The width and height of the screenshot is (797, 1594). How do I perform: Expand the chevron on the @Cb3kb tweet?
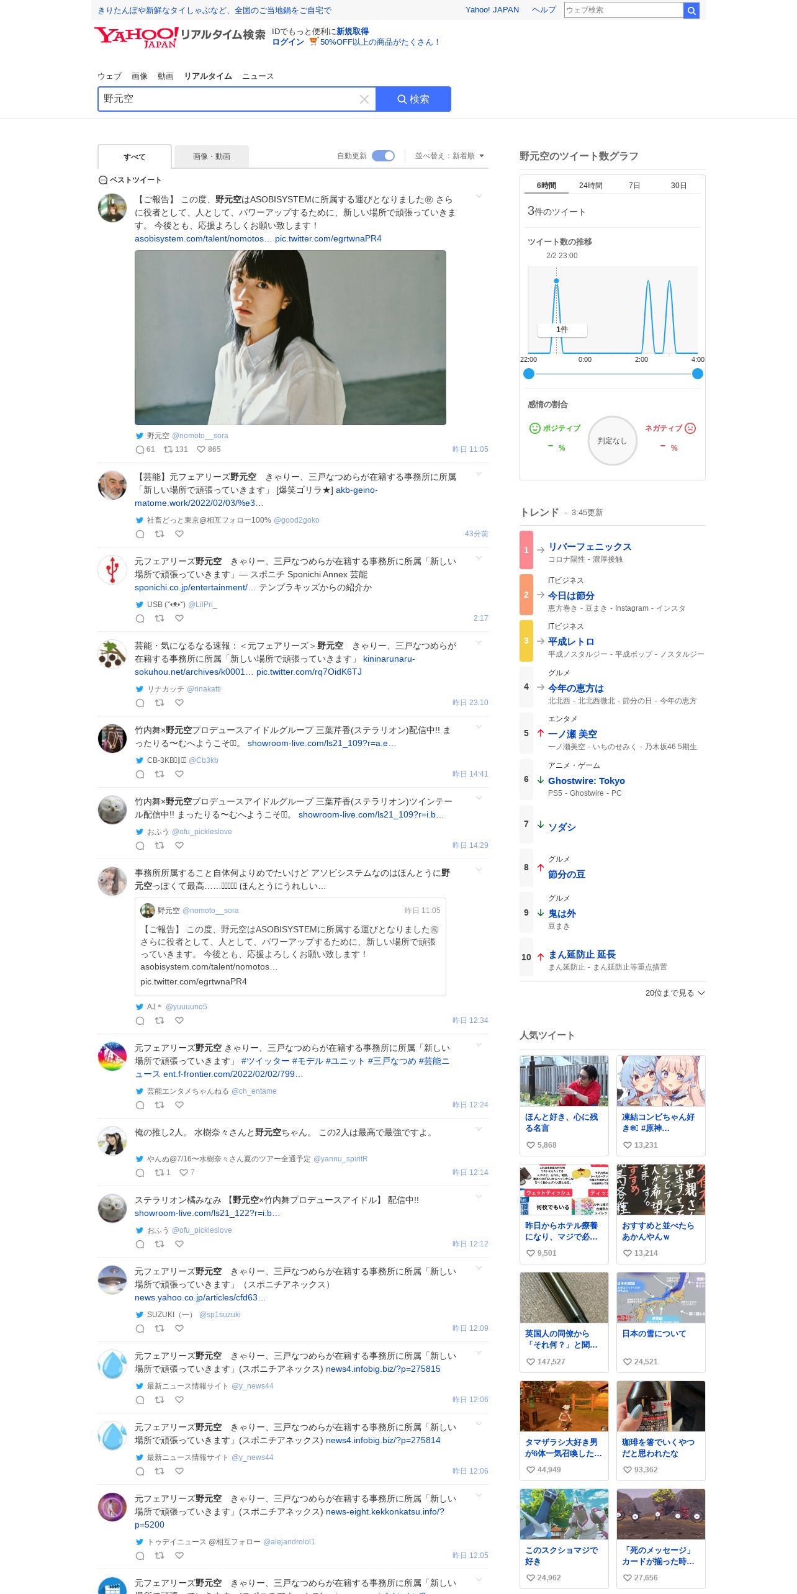pyautogui.click(x=479, y=727)
